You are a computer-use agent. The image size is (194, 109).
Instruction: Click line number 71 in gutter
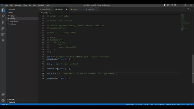(x=43, y=57)
